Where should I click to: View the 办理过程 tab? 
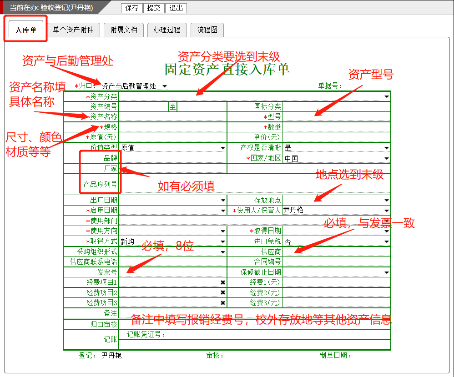click(x=166, y=30)
